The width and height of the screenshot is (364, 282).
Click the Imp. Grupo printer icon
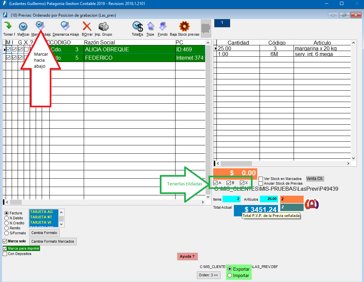pos(103,26)
